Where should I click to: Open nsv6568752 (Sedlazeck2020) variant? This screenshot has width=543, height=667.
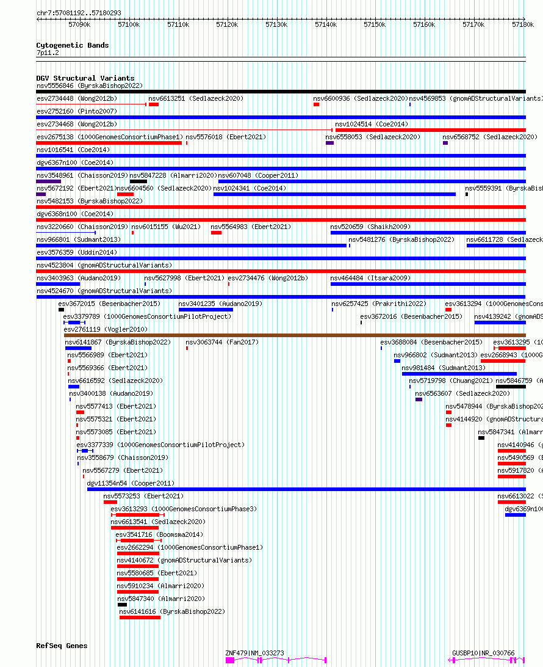(490, 137)
